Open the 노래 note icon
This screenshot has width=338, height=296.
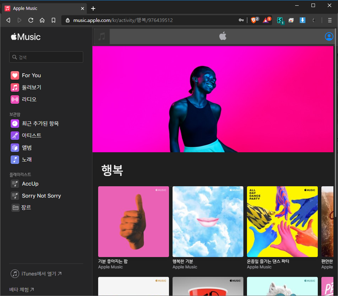click(x=15, y=160)
